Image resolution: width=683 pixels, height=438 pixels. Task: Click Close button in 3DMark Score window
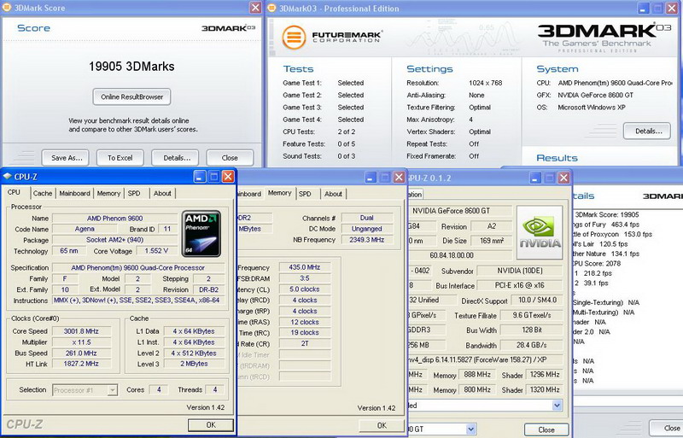[x=230, y=158]
